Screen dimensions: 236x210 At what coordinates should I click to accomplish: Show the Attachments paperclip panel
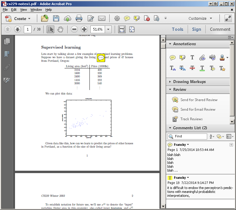pyautogui.click(x=7, y=67)
